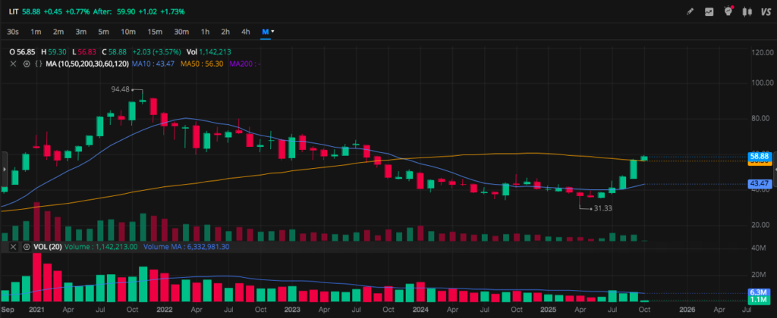
Task: Switch to the 30s timeframe
Action: [13, 32]
